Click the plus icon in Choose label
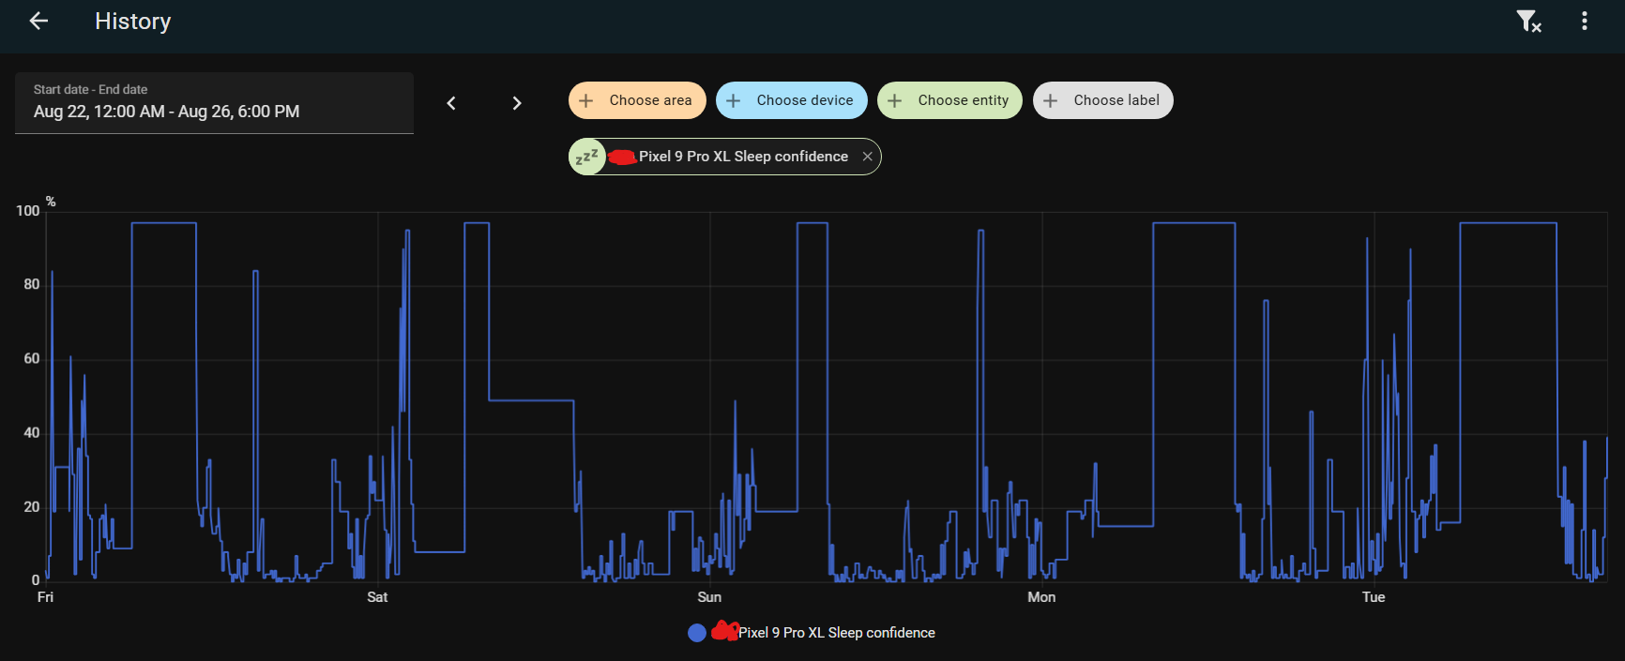This screenshot has width=1625, height=661. 1051,100
